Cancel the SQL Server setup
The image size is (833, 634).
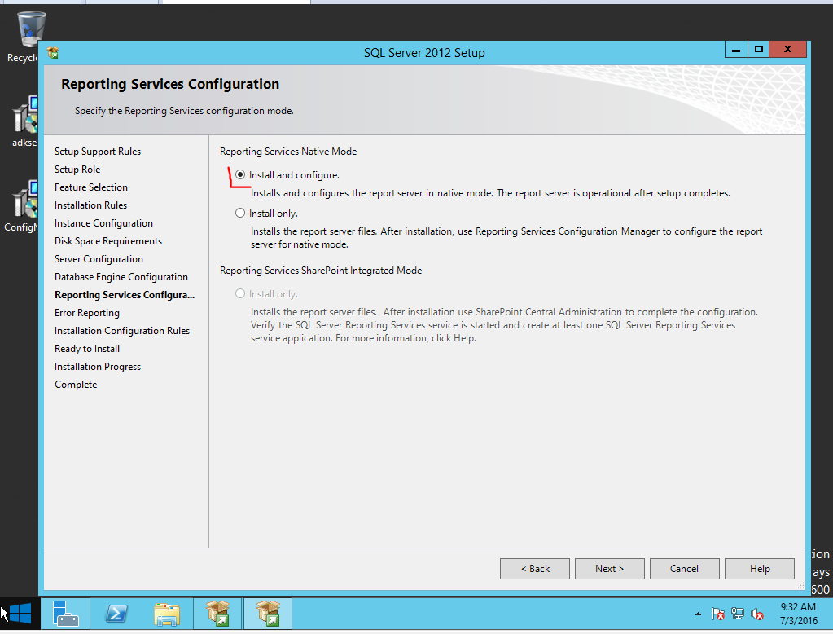click(684, 569)
